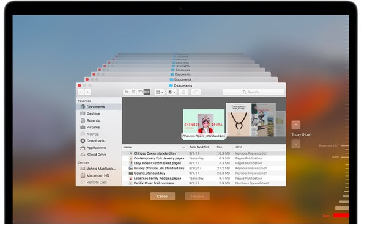Click the Search field

253,92
